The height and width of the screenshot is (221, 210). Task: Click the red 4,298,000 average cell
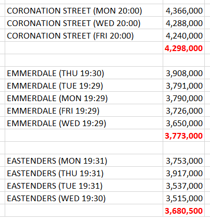coord(183,48)
